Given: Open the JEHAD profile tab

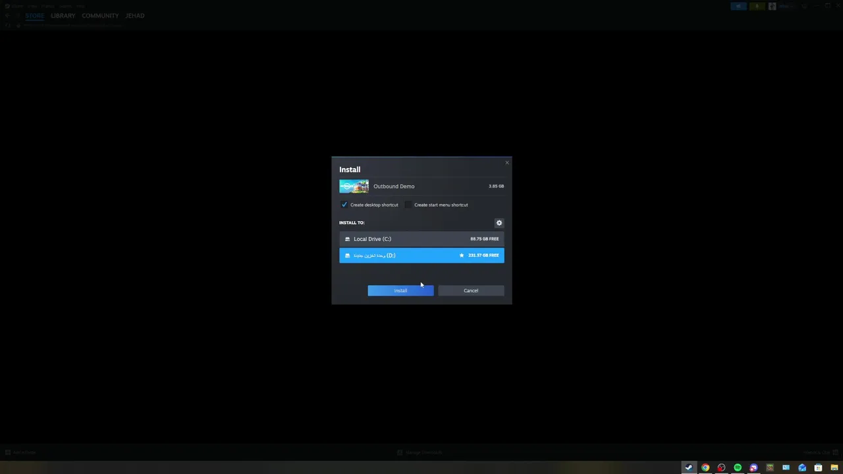Looking at the screenshot, I should (x=135, y=15).
